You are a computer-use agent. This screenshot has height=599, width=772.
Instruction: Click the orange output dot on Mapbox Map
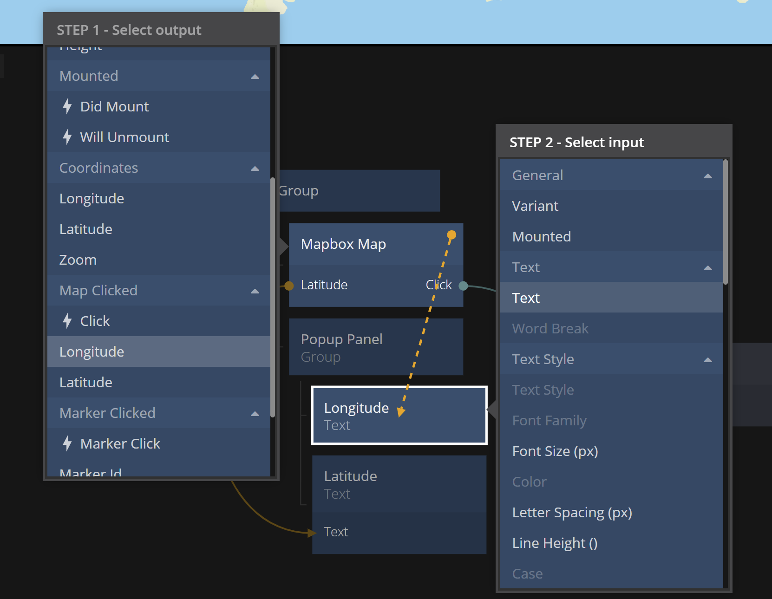coord(451,235)
